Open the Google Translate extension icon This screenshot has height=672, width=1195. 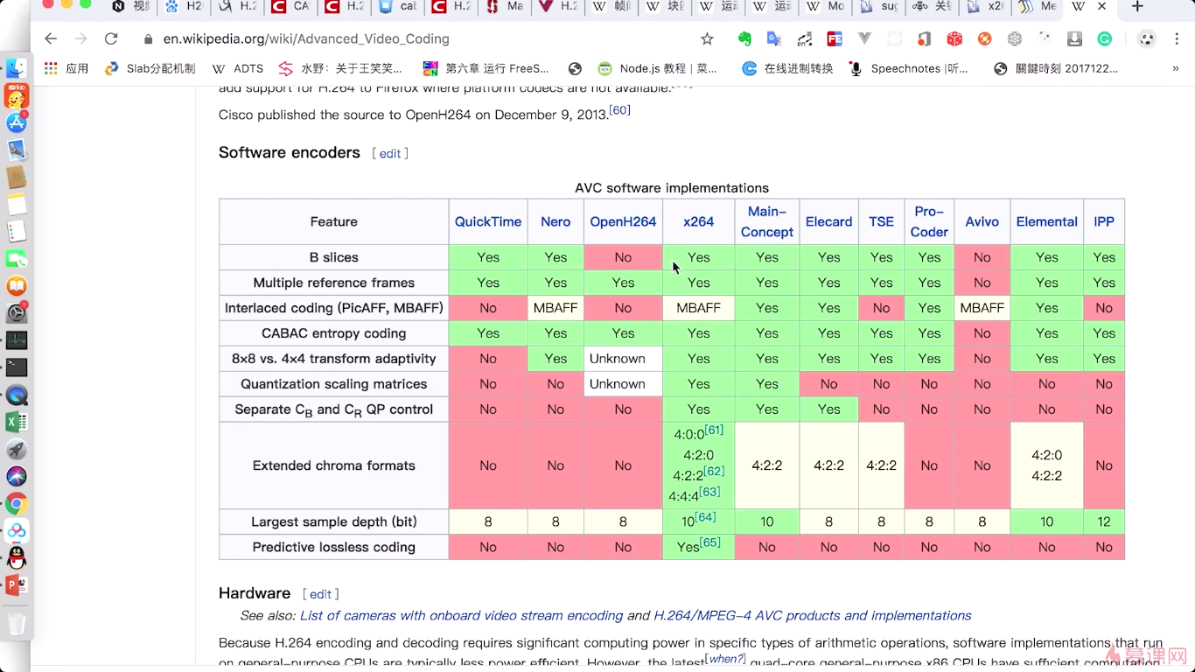pos(773,38)
